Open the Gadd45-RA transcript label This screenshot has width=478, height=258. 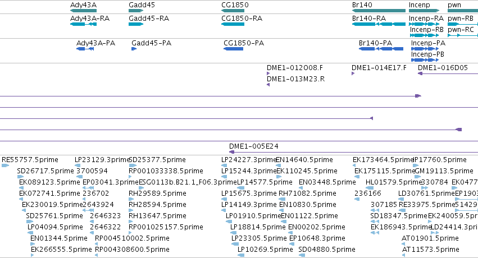pyautogui.click(x=149, y=19)
